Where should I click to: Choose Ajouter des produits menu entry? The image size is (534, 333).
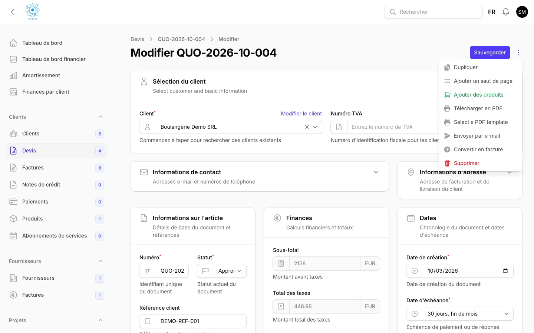tap(481, 95)
